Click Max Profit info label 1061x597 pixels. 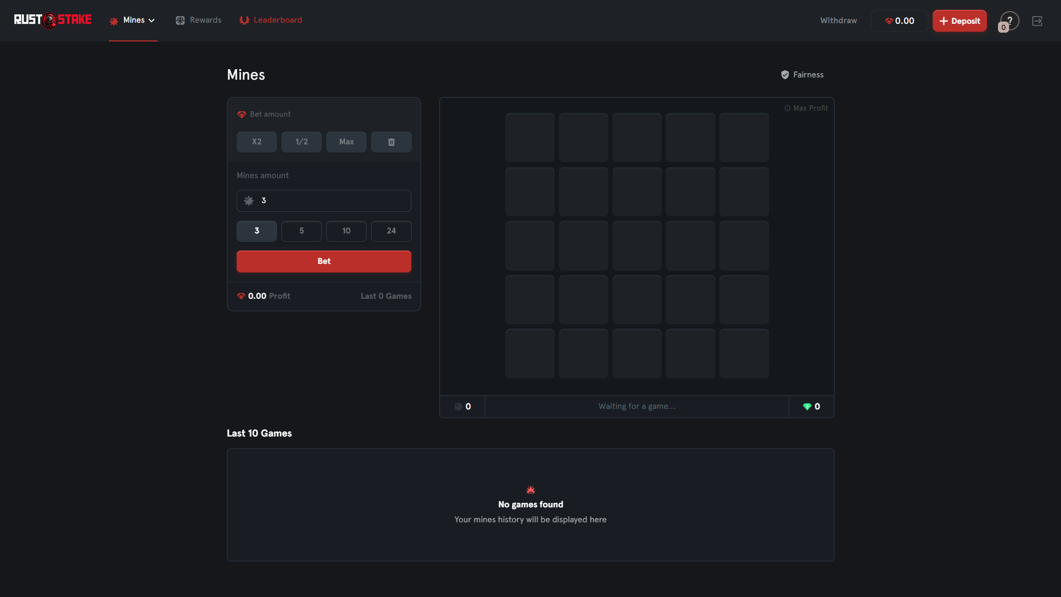806,108
